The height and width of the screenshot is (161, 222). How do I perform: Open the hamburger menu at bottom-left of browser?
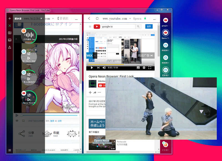pyautogui.click(x=10, y=150)
